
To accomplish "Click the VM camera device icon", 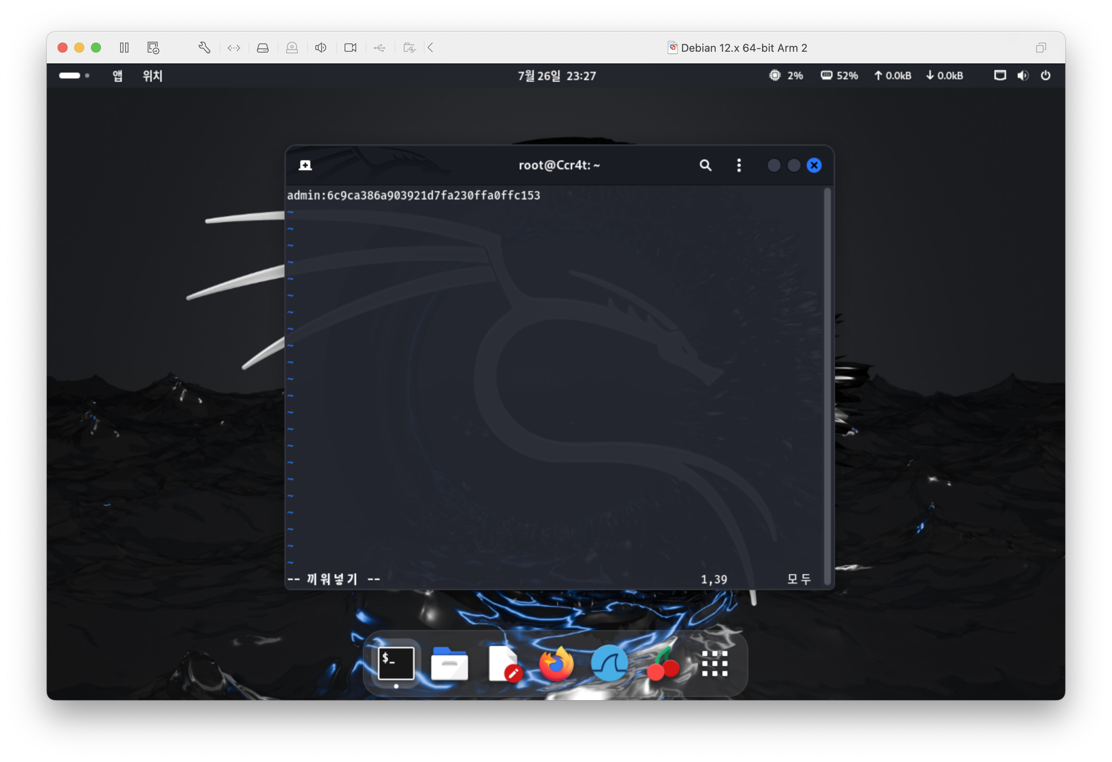I will point(350,48).
